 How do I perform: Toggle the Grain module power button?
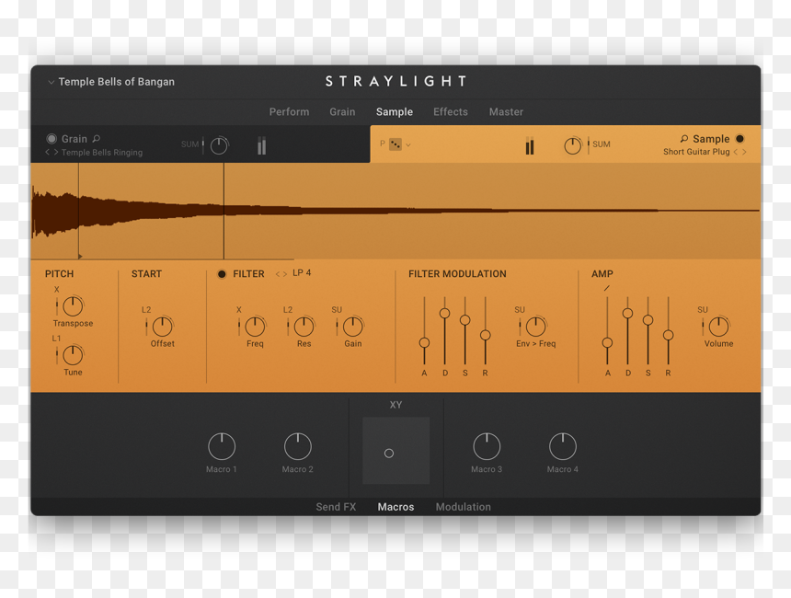pos(52,139)
